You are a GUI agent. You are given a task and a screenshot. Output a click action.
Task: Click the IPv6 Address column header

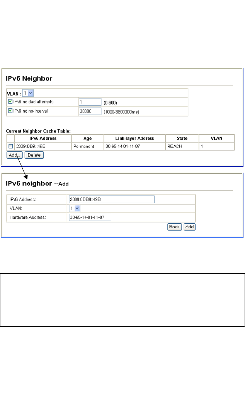click(x=43, y=139)
